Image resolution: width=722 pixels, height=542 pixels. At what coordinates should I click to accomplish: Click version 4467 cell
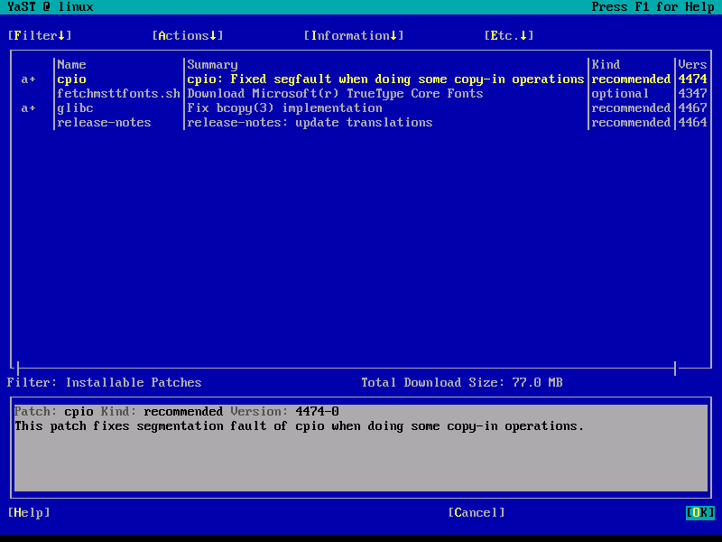pos(692,108)
